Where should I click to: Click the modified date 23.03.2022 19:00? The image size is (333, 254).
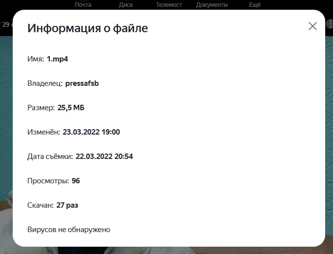click(91, 132)
